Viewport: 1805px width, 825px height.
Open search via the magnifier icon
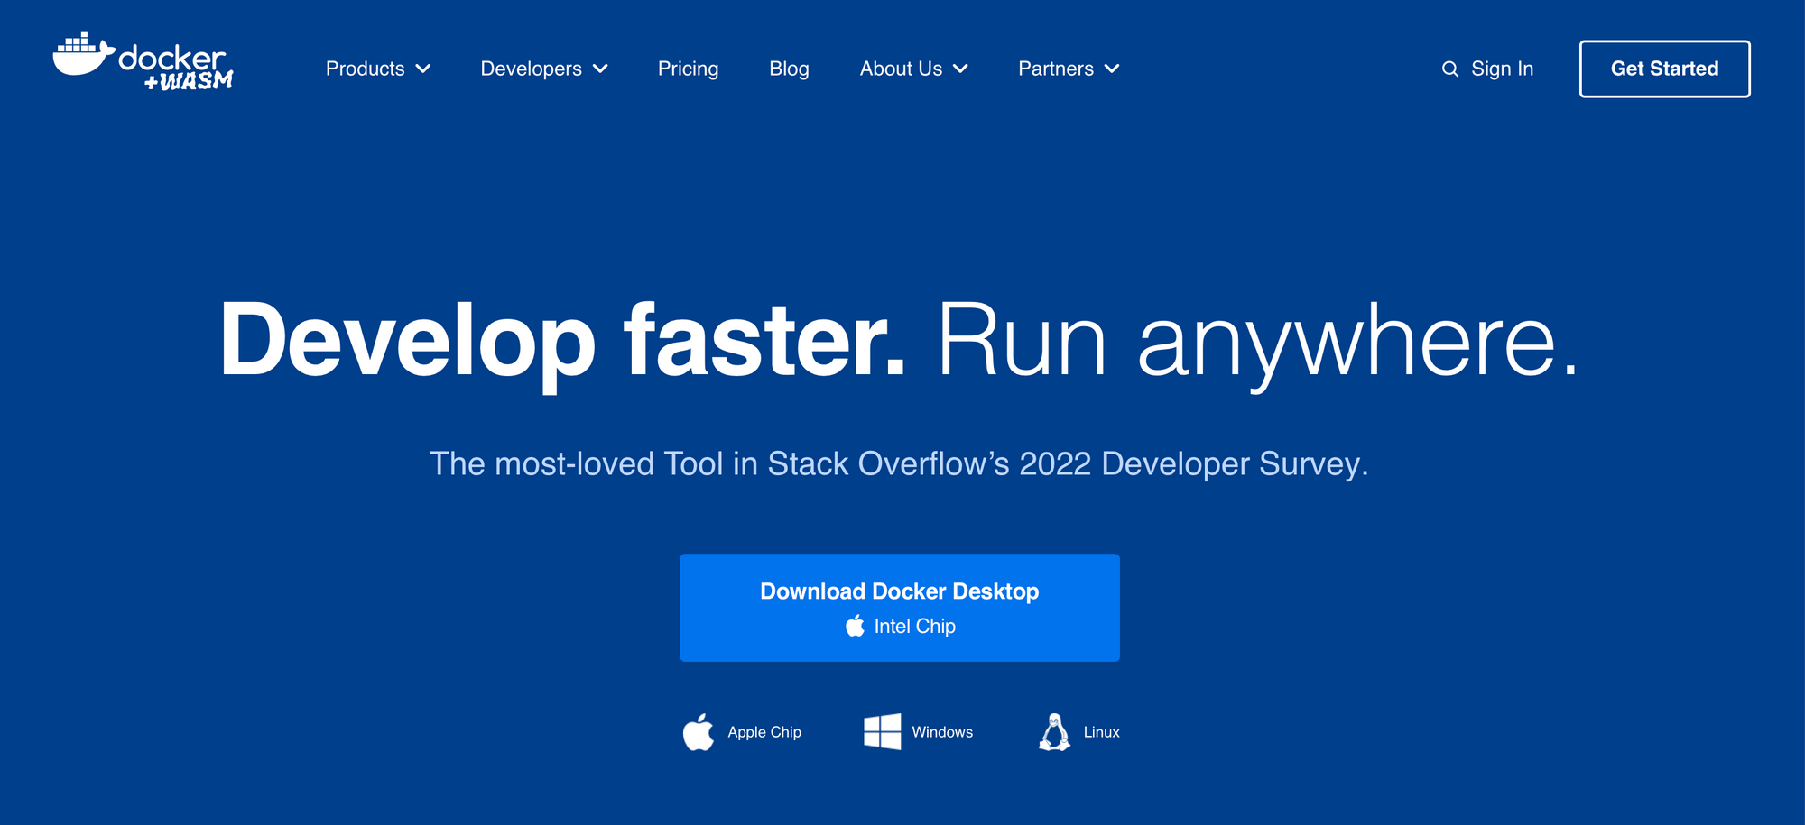point(1449,69)
